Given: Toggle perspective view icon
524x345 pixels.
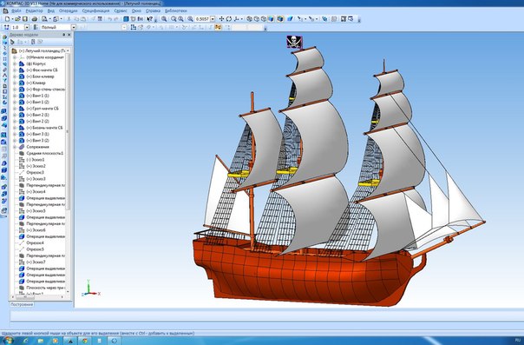Looking at the screenshot, I should tap(290, 19).
